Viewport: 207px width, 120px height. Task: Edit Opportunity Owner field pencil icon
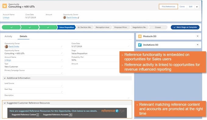click(61, 46)
